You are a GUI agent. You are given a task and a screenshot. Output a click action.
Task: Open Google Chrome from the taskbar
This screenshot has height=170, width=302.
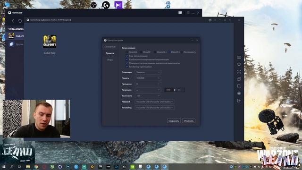pos(36,167)
